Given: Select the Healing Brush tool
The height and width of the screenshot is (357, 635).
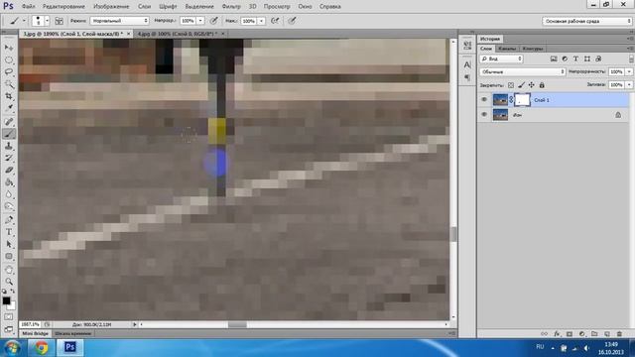Looking at the screenshot, I should (9, 121).
